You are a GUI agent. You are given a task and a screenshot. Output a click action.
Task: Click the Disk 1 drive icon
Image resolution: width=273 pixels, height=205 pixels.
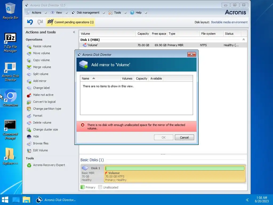[x=85, y=168]
